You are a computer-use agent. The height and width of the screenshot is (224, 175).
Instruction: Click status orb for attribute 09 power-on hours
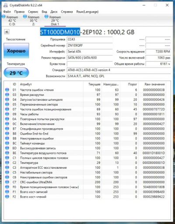pos(7,114)
